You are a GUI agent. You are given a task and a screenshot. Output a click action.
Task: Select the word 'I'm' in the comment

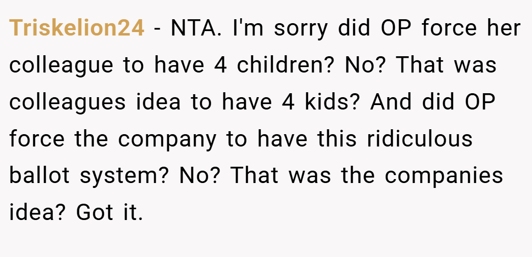(248, 28)
